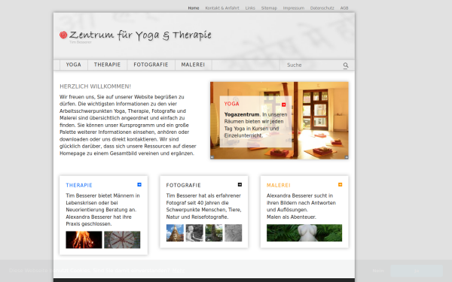The height and width of the screenshot is (282, 452).
Task: Open the mandala wheel thumbnail in the Therapie card
Action: coord(122,240)
